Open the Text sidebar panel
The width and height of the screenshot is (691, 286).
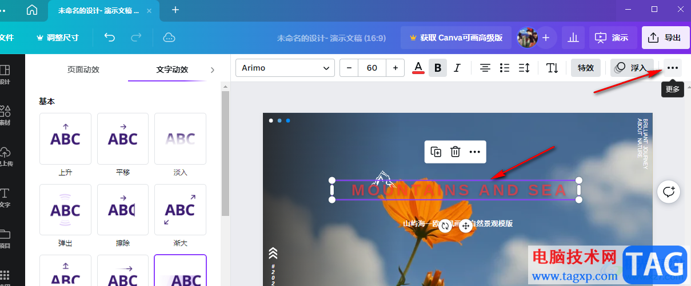[5, 197]
